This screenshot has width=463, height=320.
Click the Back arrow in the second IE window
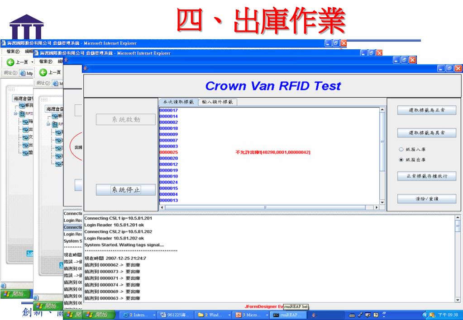[x=43, y=72]
